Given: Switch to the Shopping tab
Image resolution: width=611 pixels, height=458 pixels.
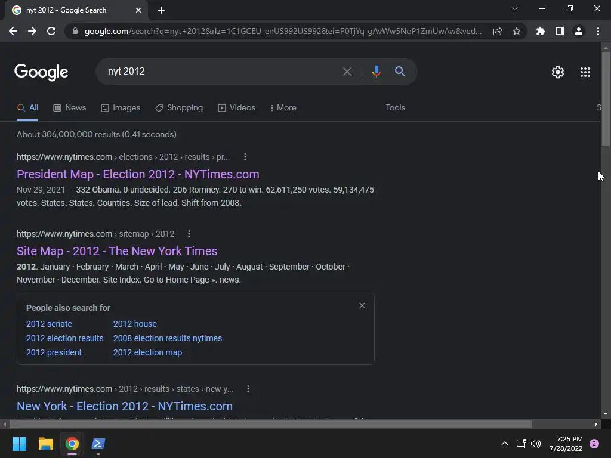Looking at the screenshot, I should coord(179,108).
